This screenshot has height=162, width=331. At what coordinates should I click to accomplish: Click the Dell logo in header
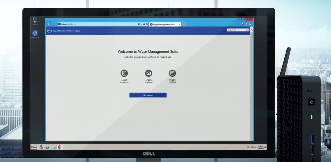pyautogui.click(x=49, y=31)
